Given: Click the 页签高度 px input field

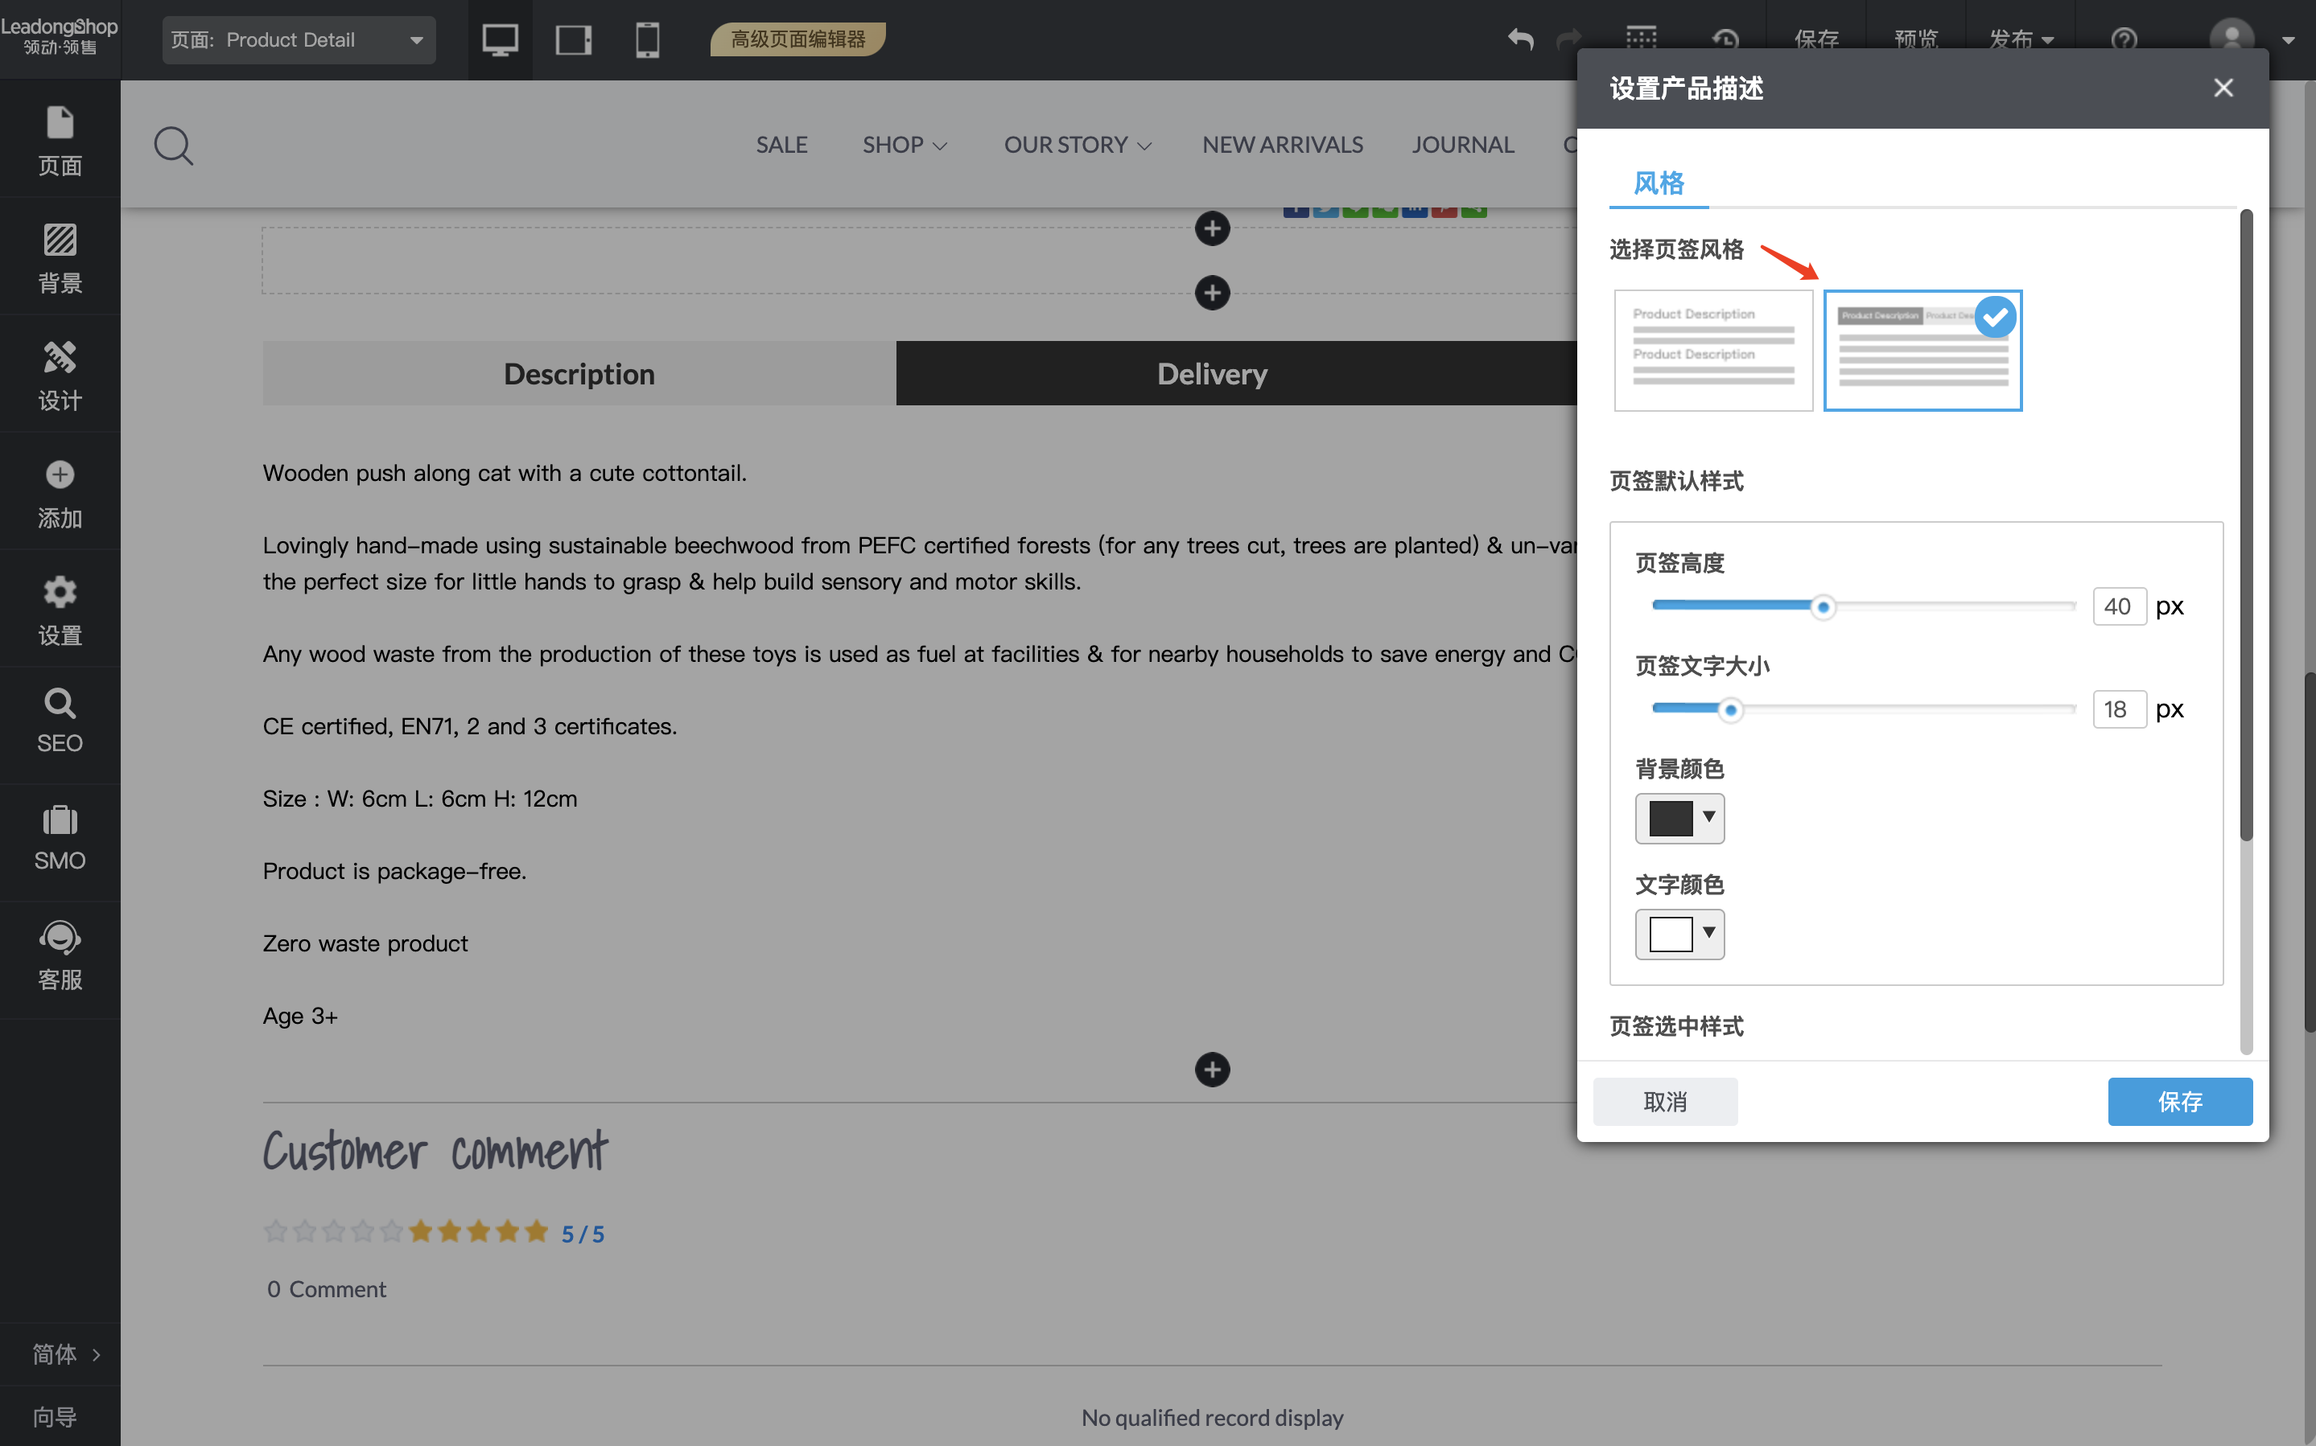Looking at the screenshot, I should (2118, 606).
